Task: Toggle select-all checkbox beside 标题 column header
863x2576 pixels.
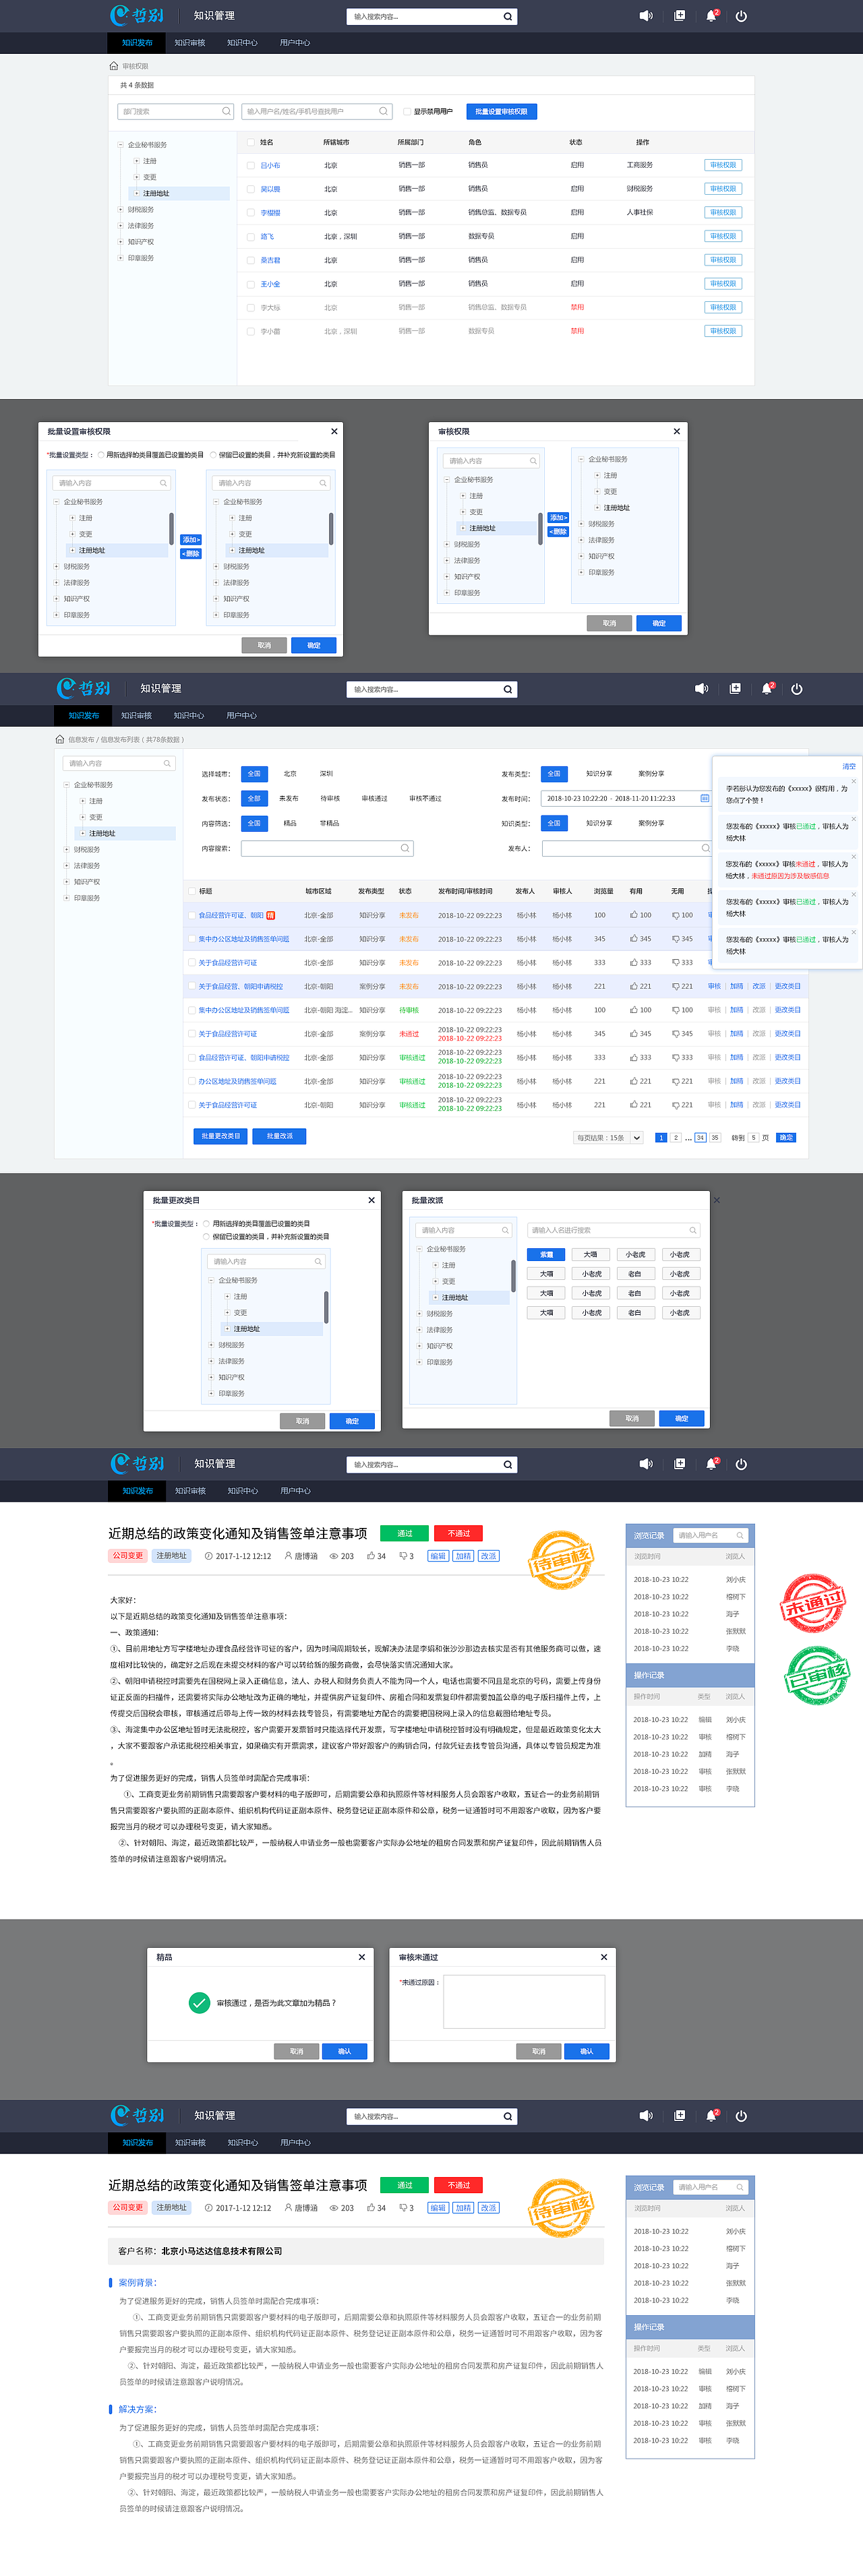Action: (x=191, y=891)
